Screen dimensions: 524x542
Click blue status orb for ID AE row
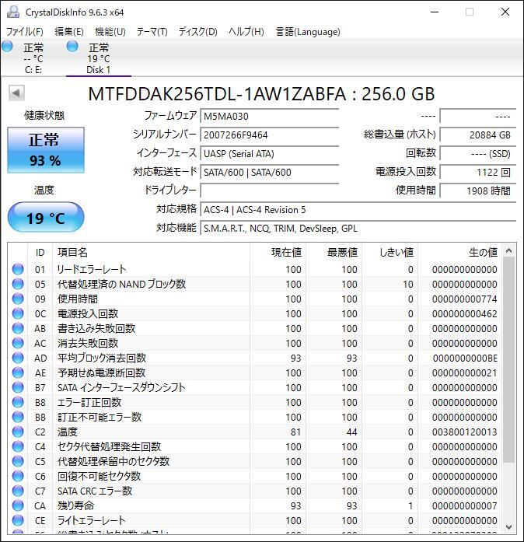pyautogui.click(x=18, y=372)
